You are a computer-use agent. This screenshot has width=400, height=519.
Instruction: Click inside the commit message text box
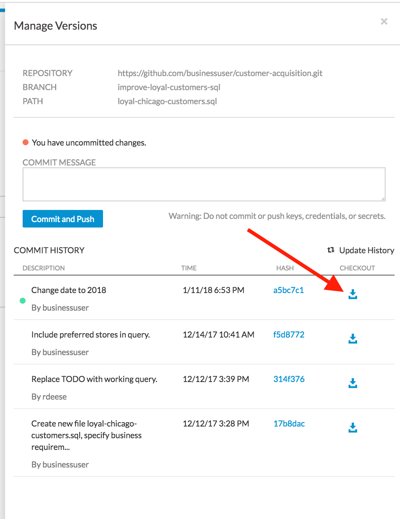coord(204,185)
